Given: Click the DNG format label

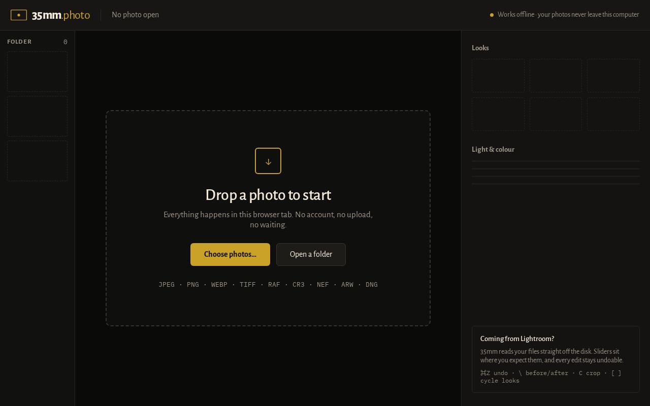Looking at the screenshot, I should point(372,285).
